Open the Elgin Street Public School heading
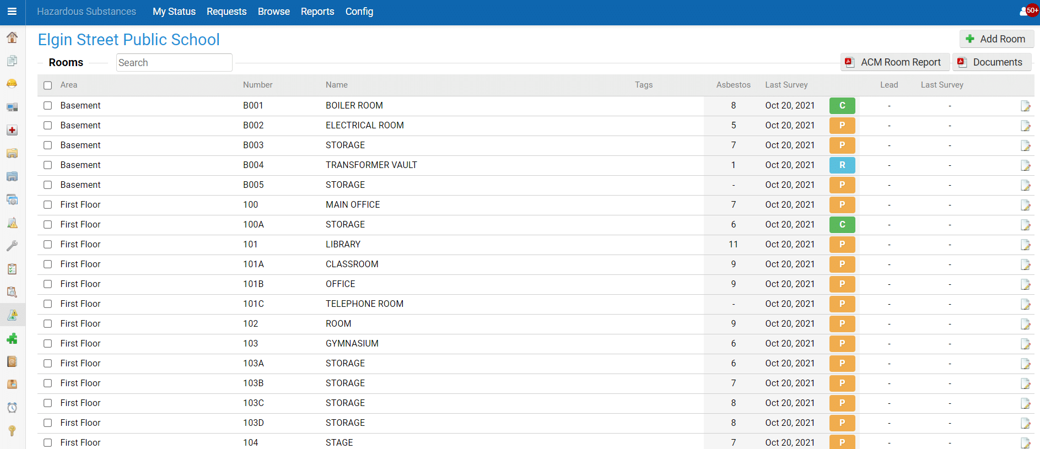The height and width of the screenshot is (449, 1040). 129,40
